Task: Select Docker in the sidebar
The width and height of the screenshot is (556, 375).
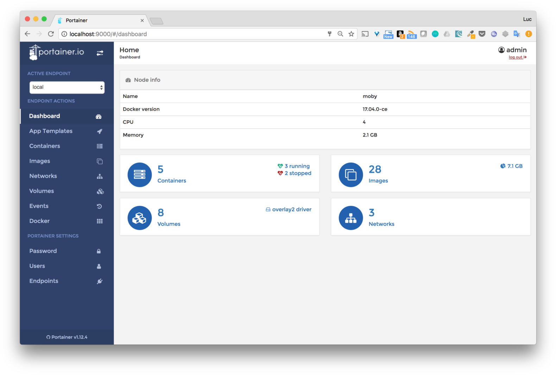Action: coord(39,221)
